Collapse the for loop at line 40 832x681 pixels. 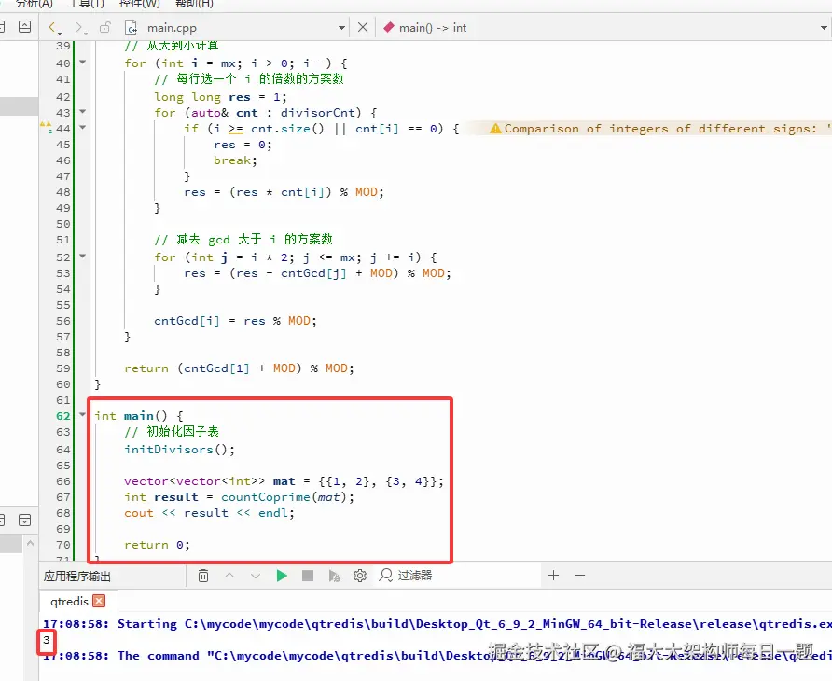(x=83, y=63)
